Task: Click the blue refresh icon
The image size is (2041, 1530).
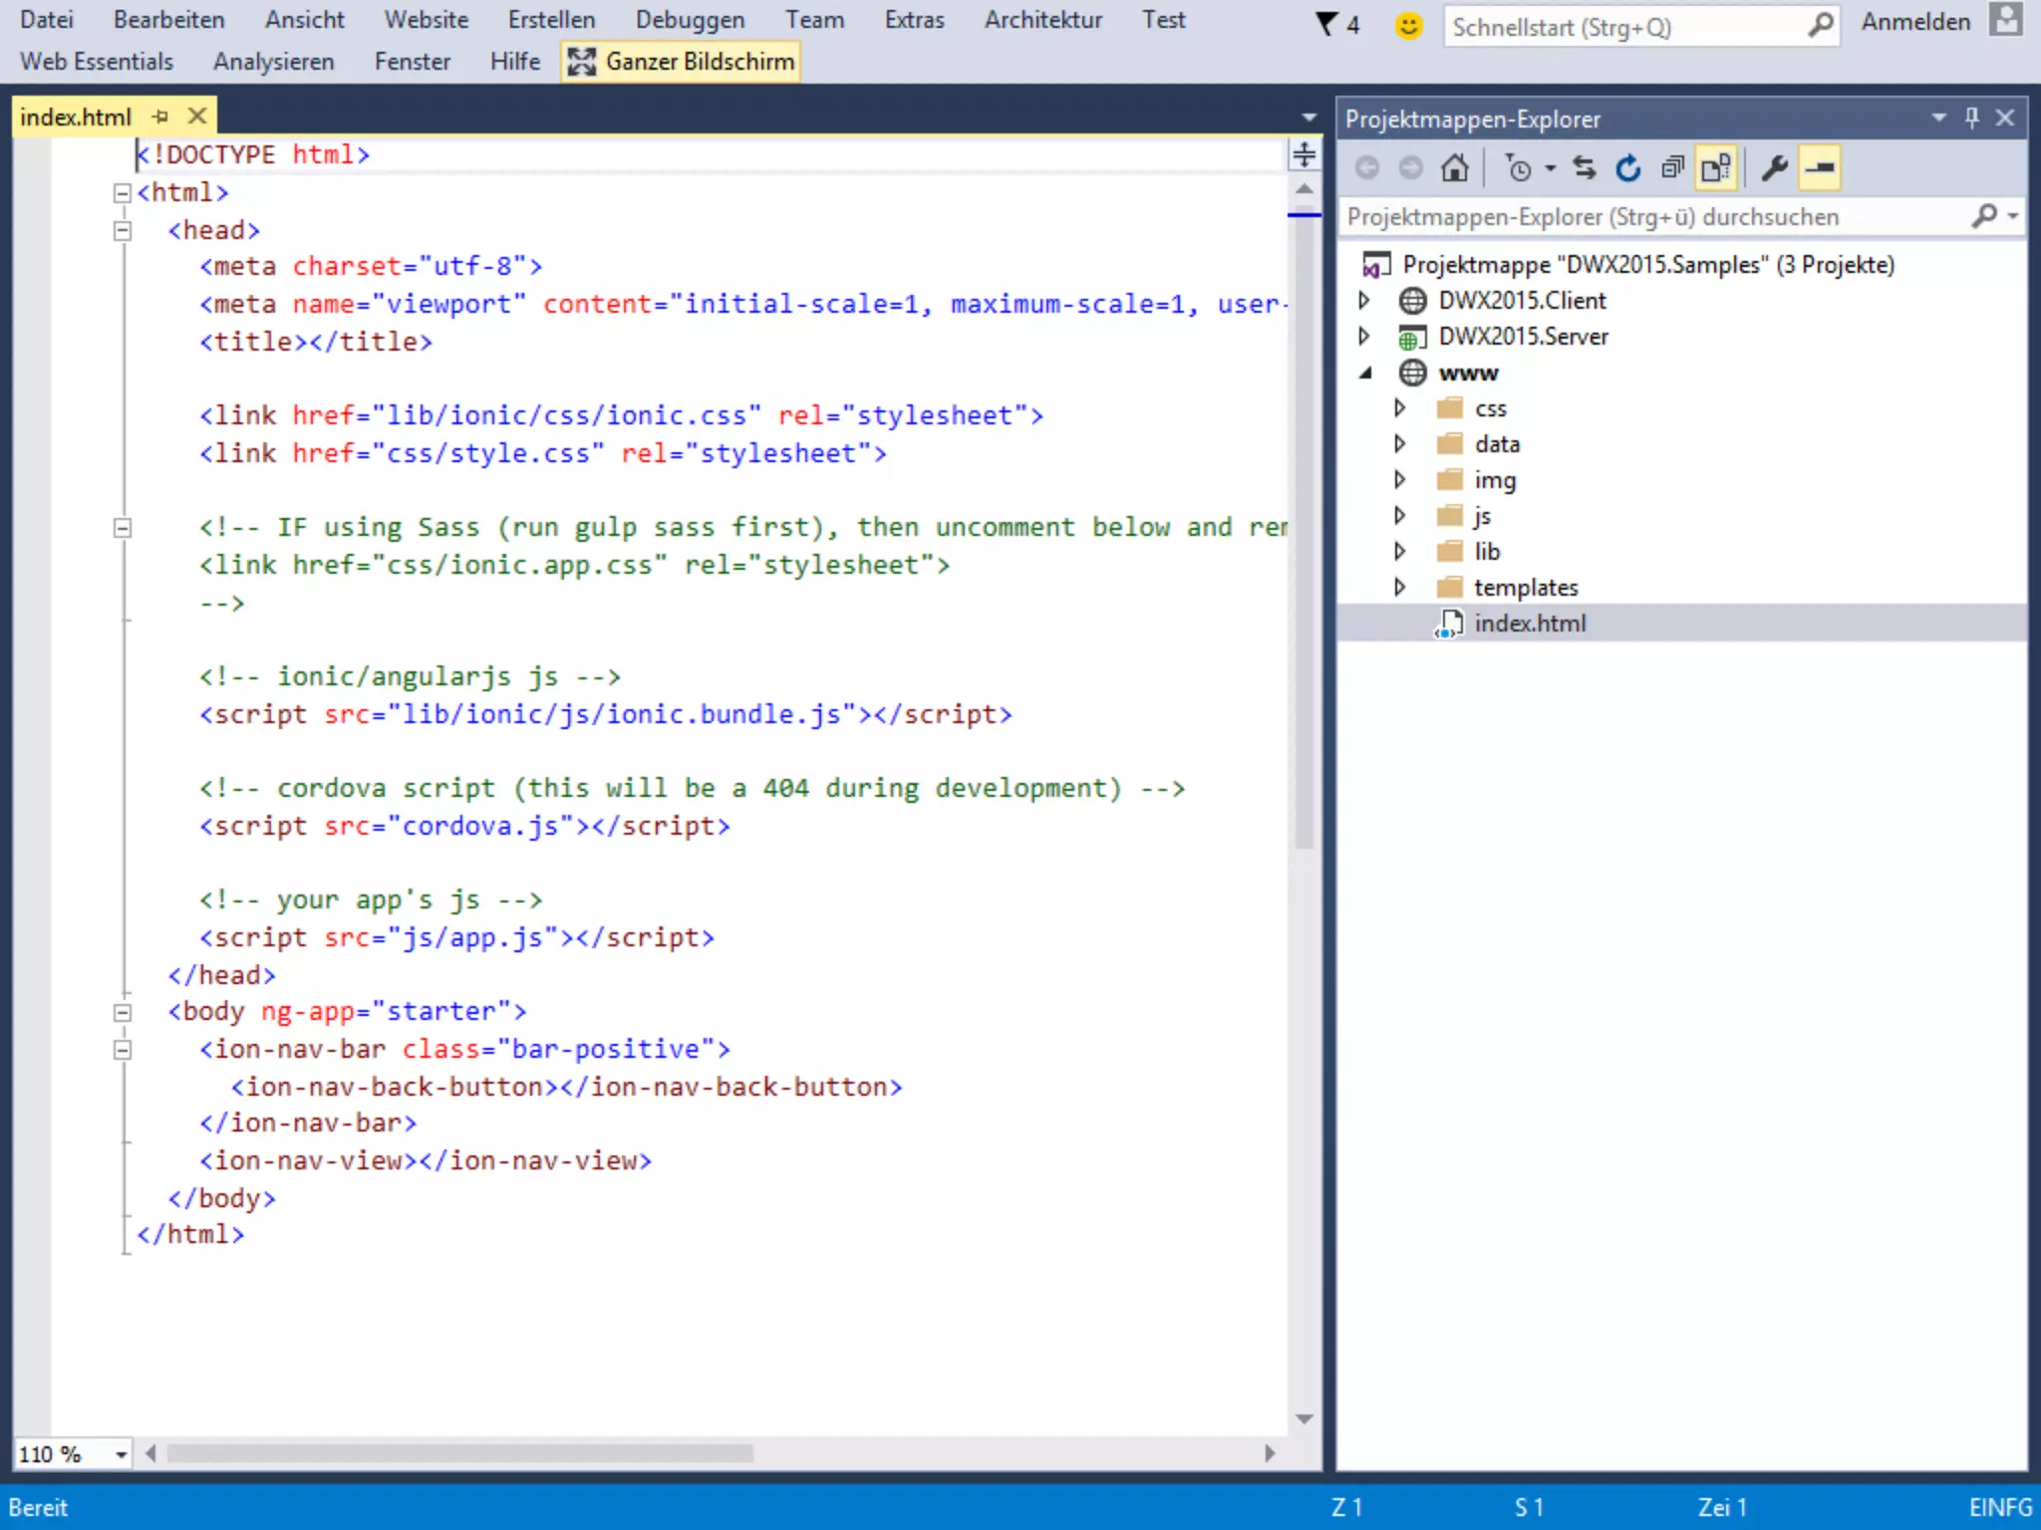Action: (x=1628, y=168)
